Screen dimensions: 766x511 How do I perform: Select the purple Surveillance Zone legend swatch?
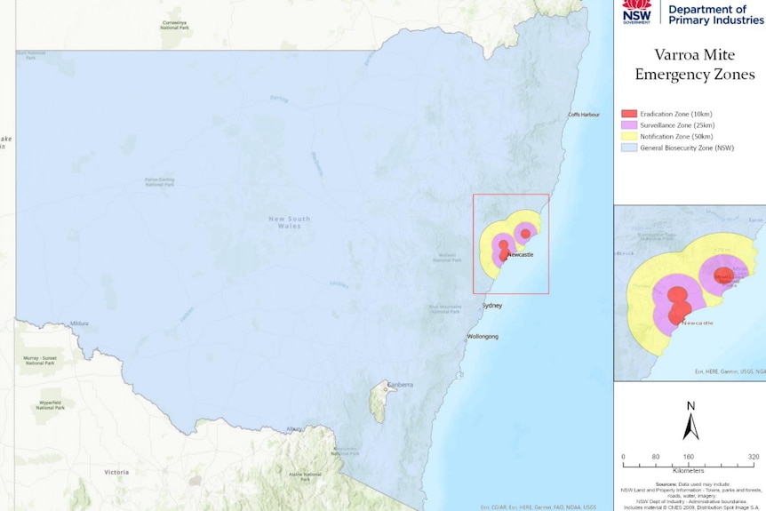629,125
